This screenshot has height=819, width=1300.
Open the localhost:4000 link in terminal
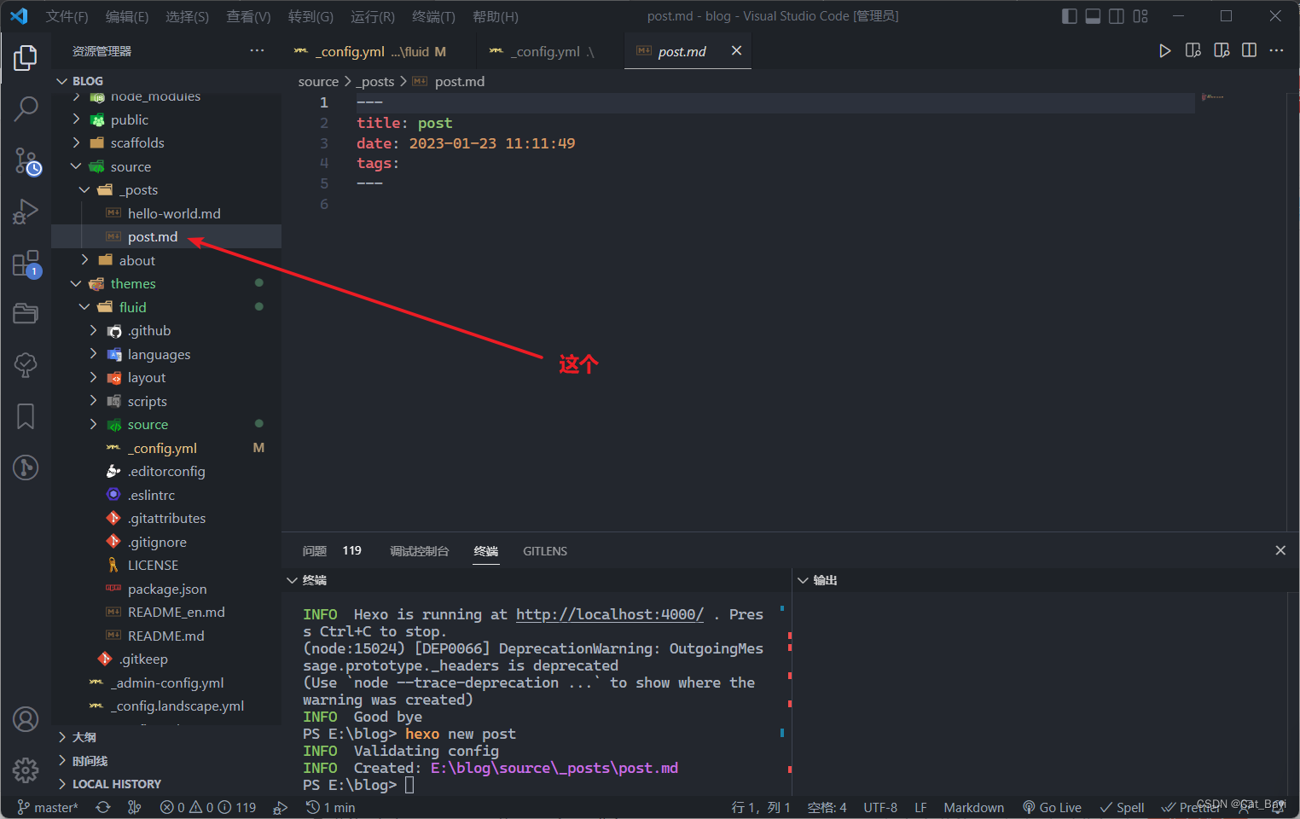coord(610,614)
